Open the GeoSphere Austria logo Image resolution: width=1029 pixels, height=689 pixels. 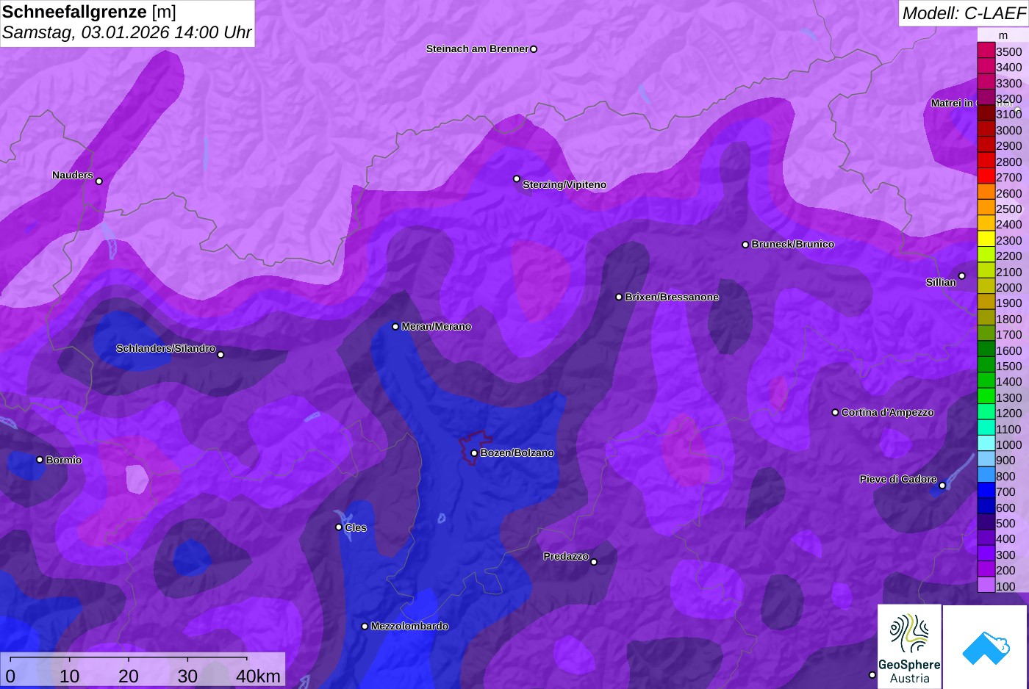pyautogui.click(x=909, y=646)
